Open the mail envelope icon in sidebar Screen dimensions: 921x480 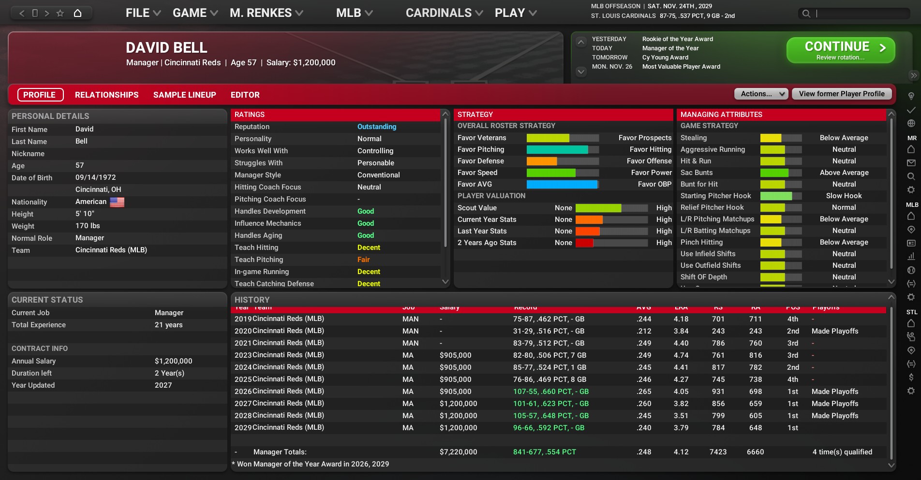[911, 163]
